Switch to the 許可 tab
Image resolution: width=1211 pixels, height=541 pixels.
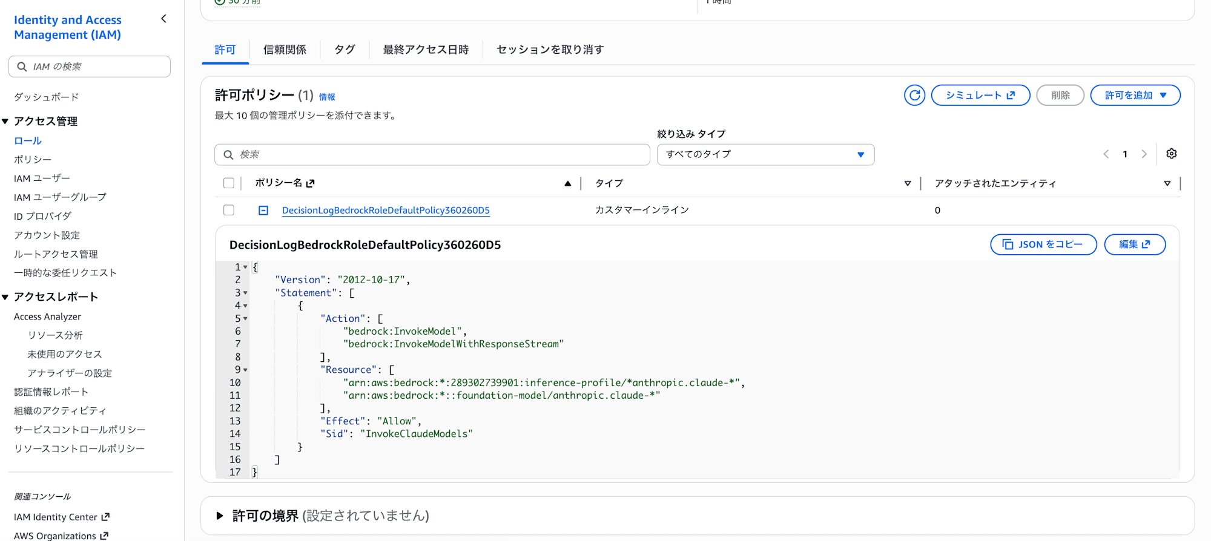coord(225,50)
